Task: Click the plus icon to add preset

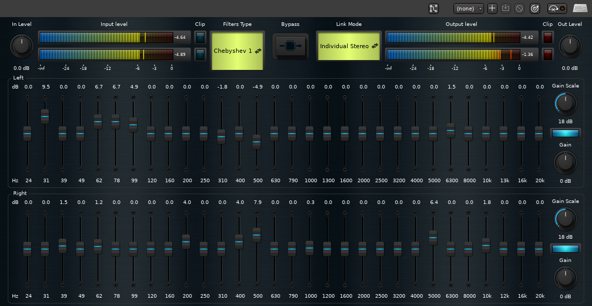Action: [492, 8]
